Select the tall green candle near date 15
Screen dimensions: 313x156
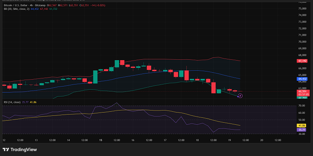(95, 77)
